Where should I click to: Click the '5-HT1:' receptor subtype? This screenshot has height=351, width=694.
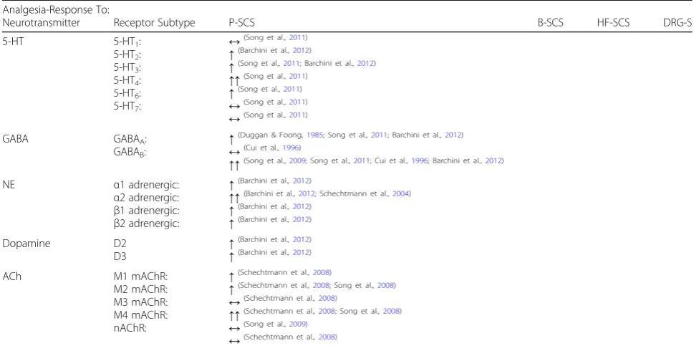tap(127, 42)
